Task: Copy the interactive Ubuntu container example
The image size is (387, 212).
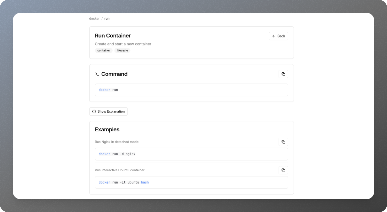Action: pyautogui.click(x=283, y=170)
